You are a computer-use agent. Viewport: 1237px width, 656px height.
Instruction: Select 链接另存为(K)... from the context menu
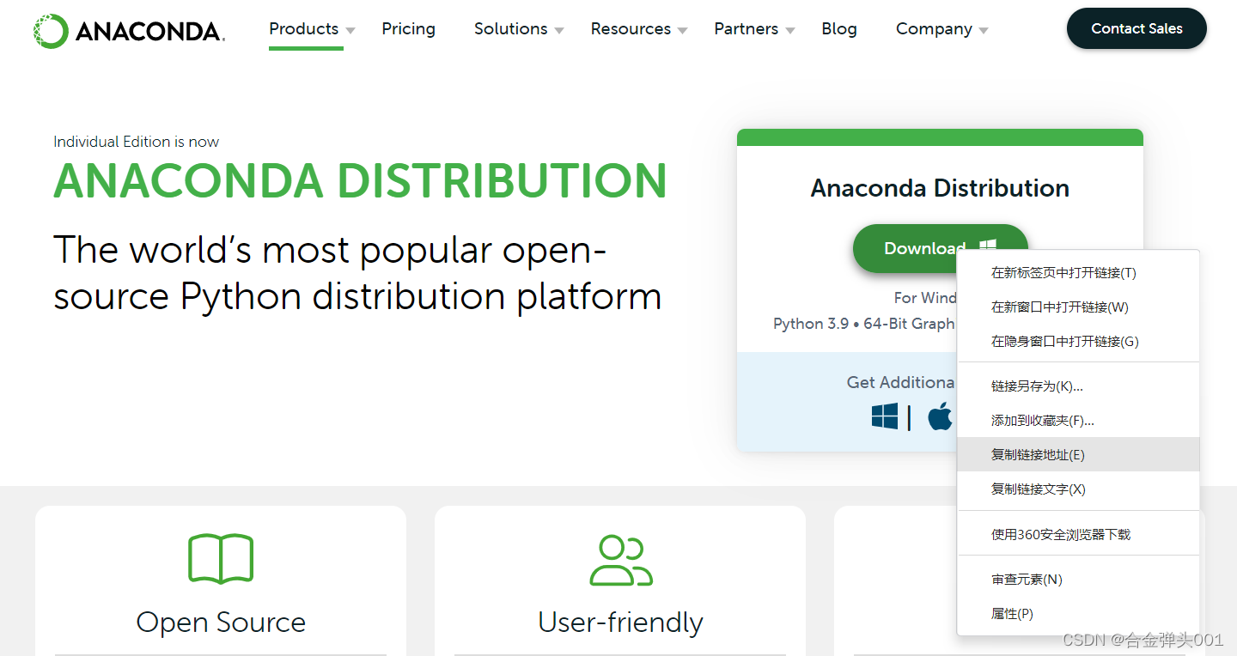pyautogui.click(x=1078, y=386)
